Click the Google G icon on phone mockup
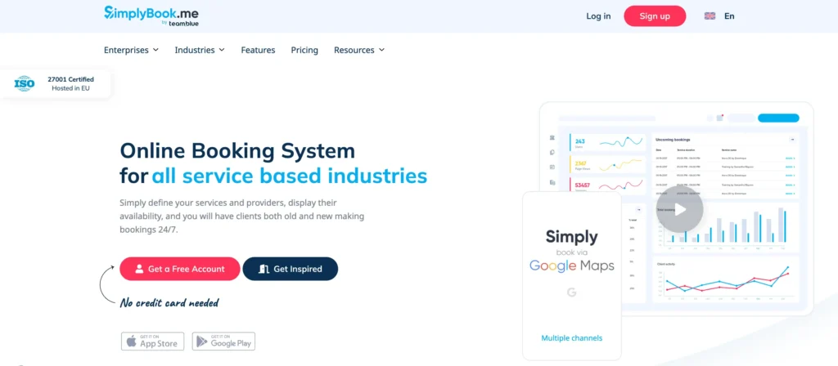Image resolution: width=838 pixels, height=366 pixels. coord(571,292)
